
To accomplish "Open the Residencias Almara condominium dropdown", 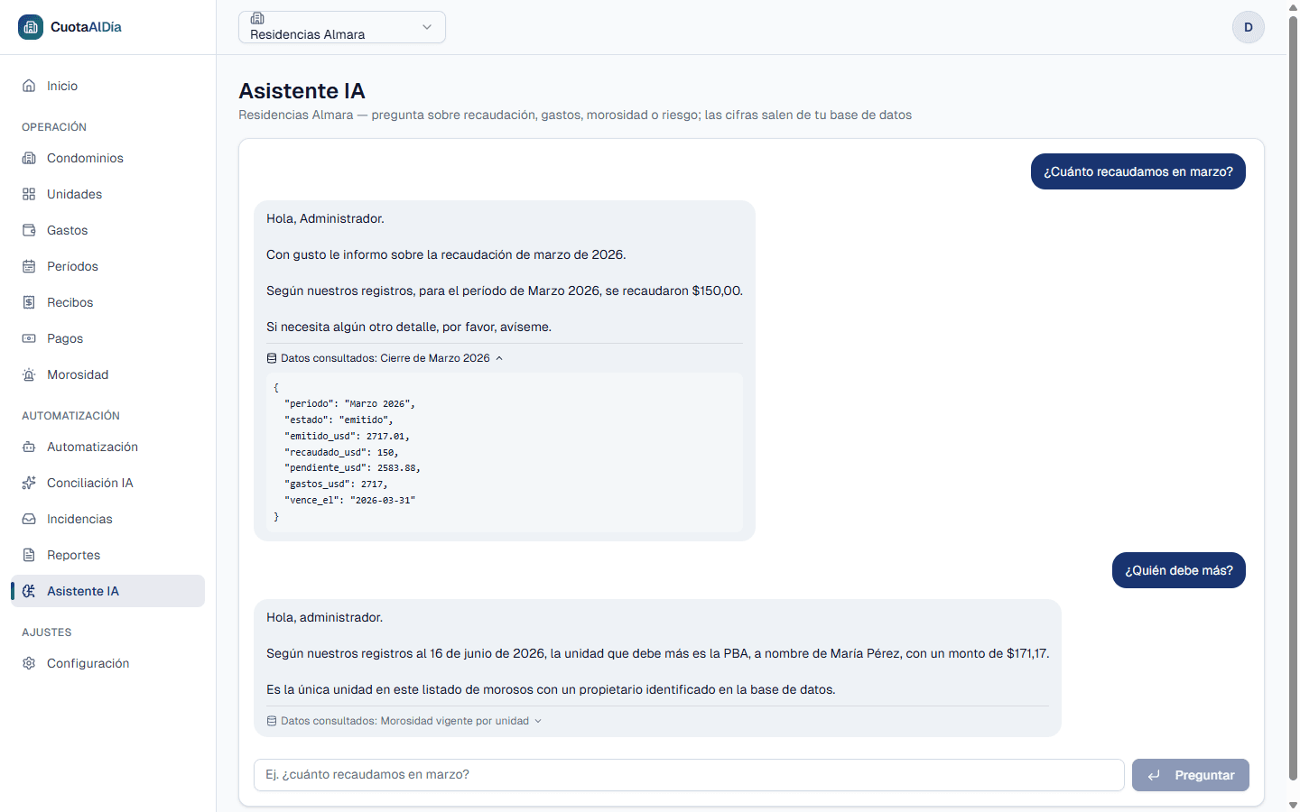I will 342,27.
